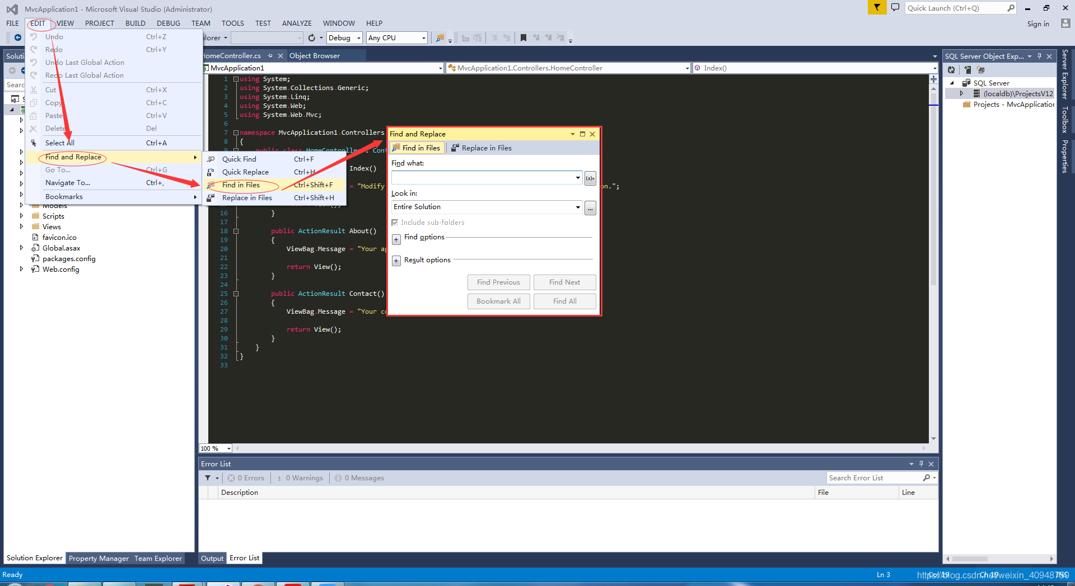
Task: Refresh the SQL Server Object Explorer
Action: (x=951, y=70)
